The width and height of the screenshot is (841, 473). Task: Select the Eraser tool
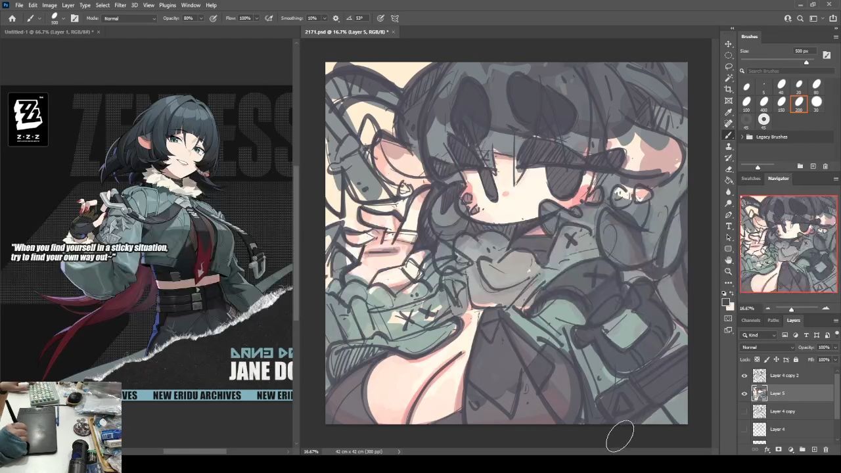coord(729,169)
